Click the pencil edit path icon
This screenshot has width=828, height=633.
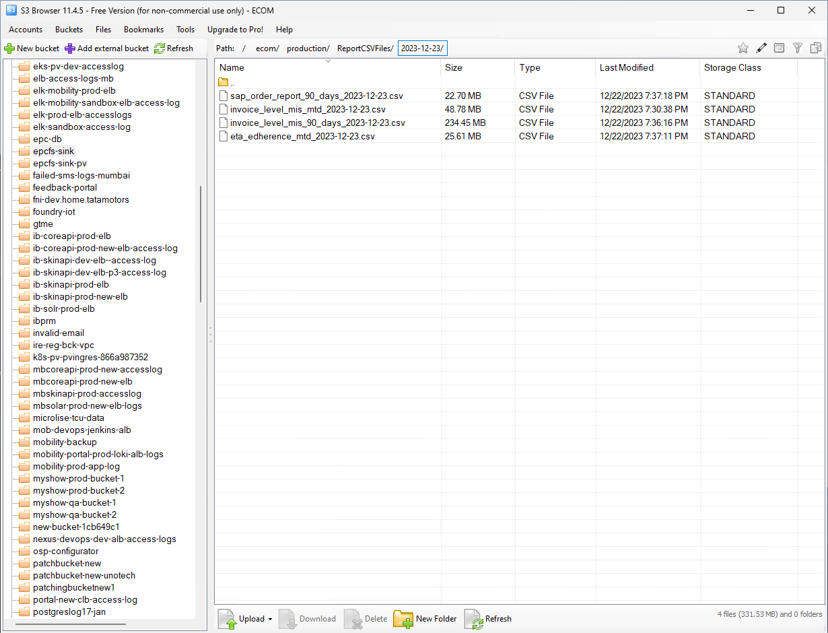[761, 48]
